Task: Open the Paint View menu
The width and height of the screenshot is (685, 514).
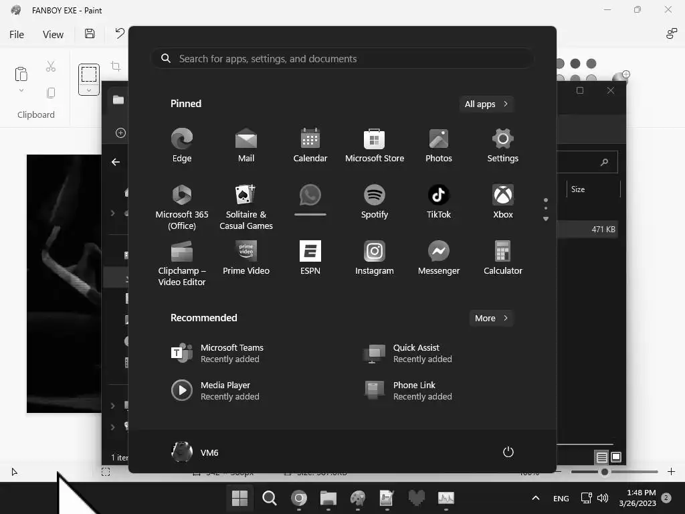Action: (x=53, y=35)
